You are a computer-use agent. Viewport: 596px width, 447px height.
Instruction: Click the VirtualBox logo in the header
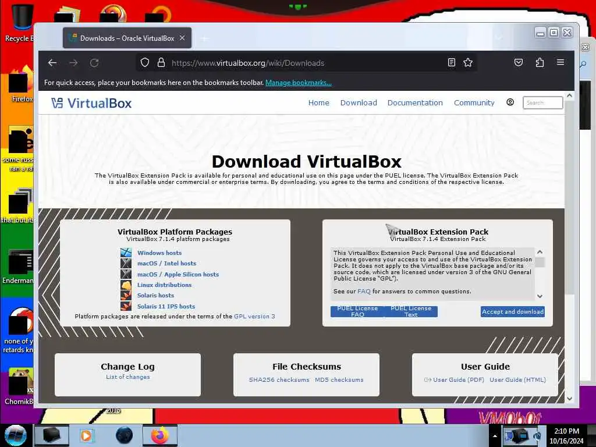point(91,103)
